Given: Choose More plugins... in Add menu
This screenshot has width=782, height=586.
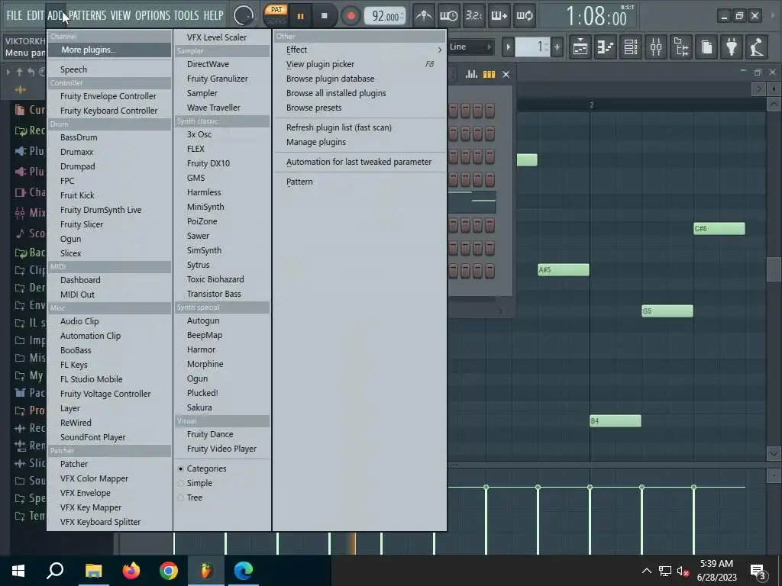Looking at the screenshot, I should (x=110, y=50).
